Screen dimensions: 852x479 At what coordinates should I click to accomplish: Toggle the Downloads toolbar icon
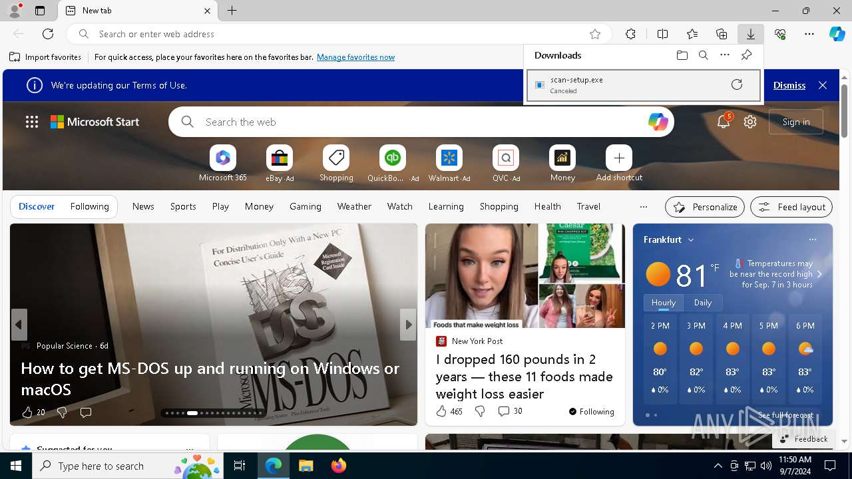[x=750, y=34]
